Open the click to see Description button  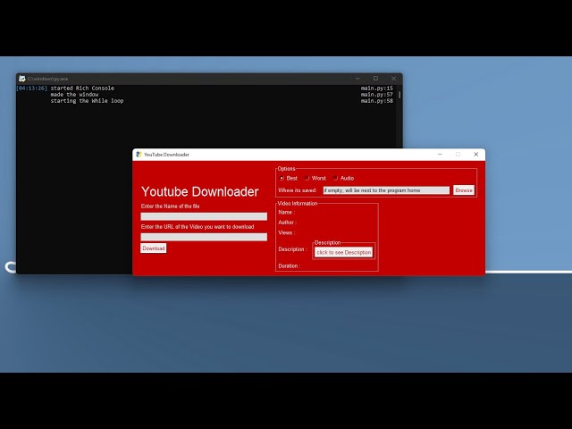pyautogui.click(x=343, y=252)
